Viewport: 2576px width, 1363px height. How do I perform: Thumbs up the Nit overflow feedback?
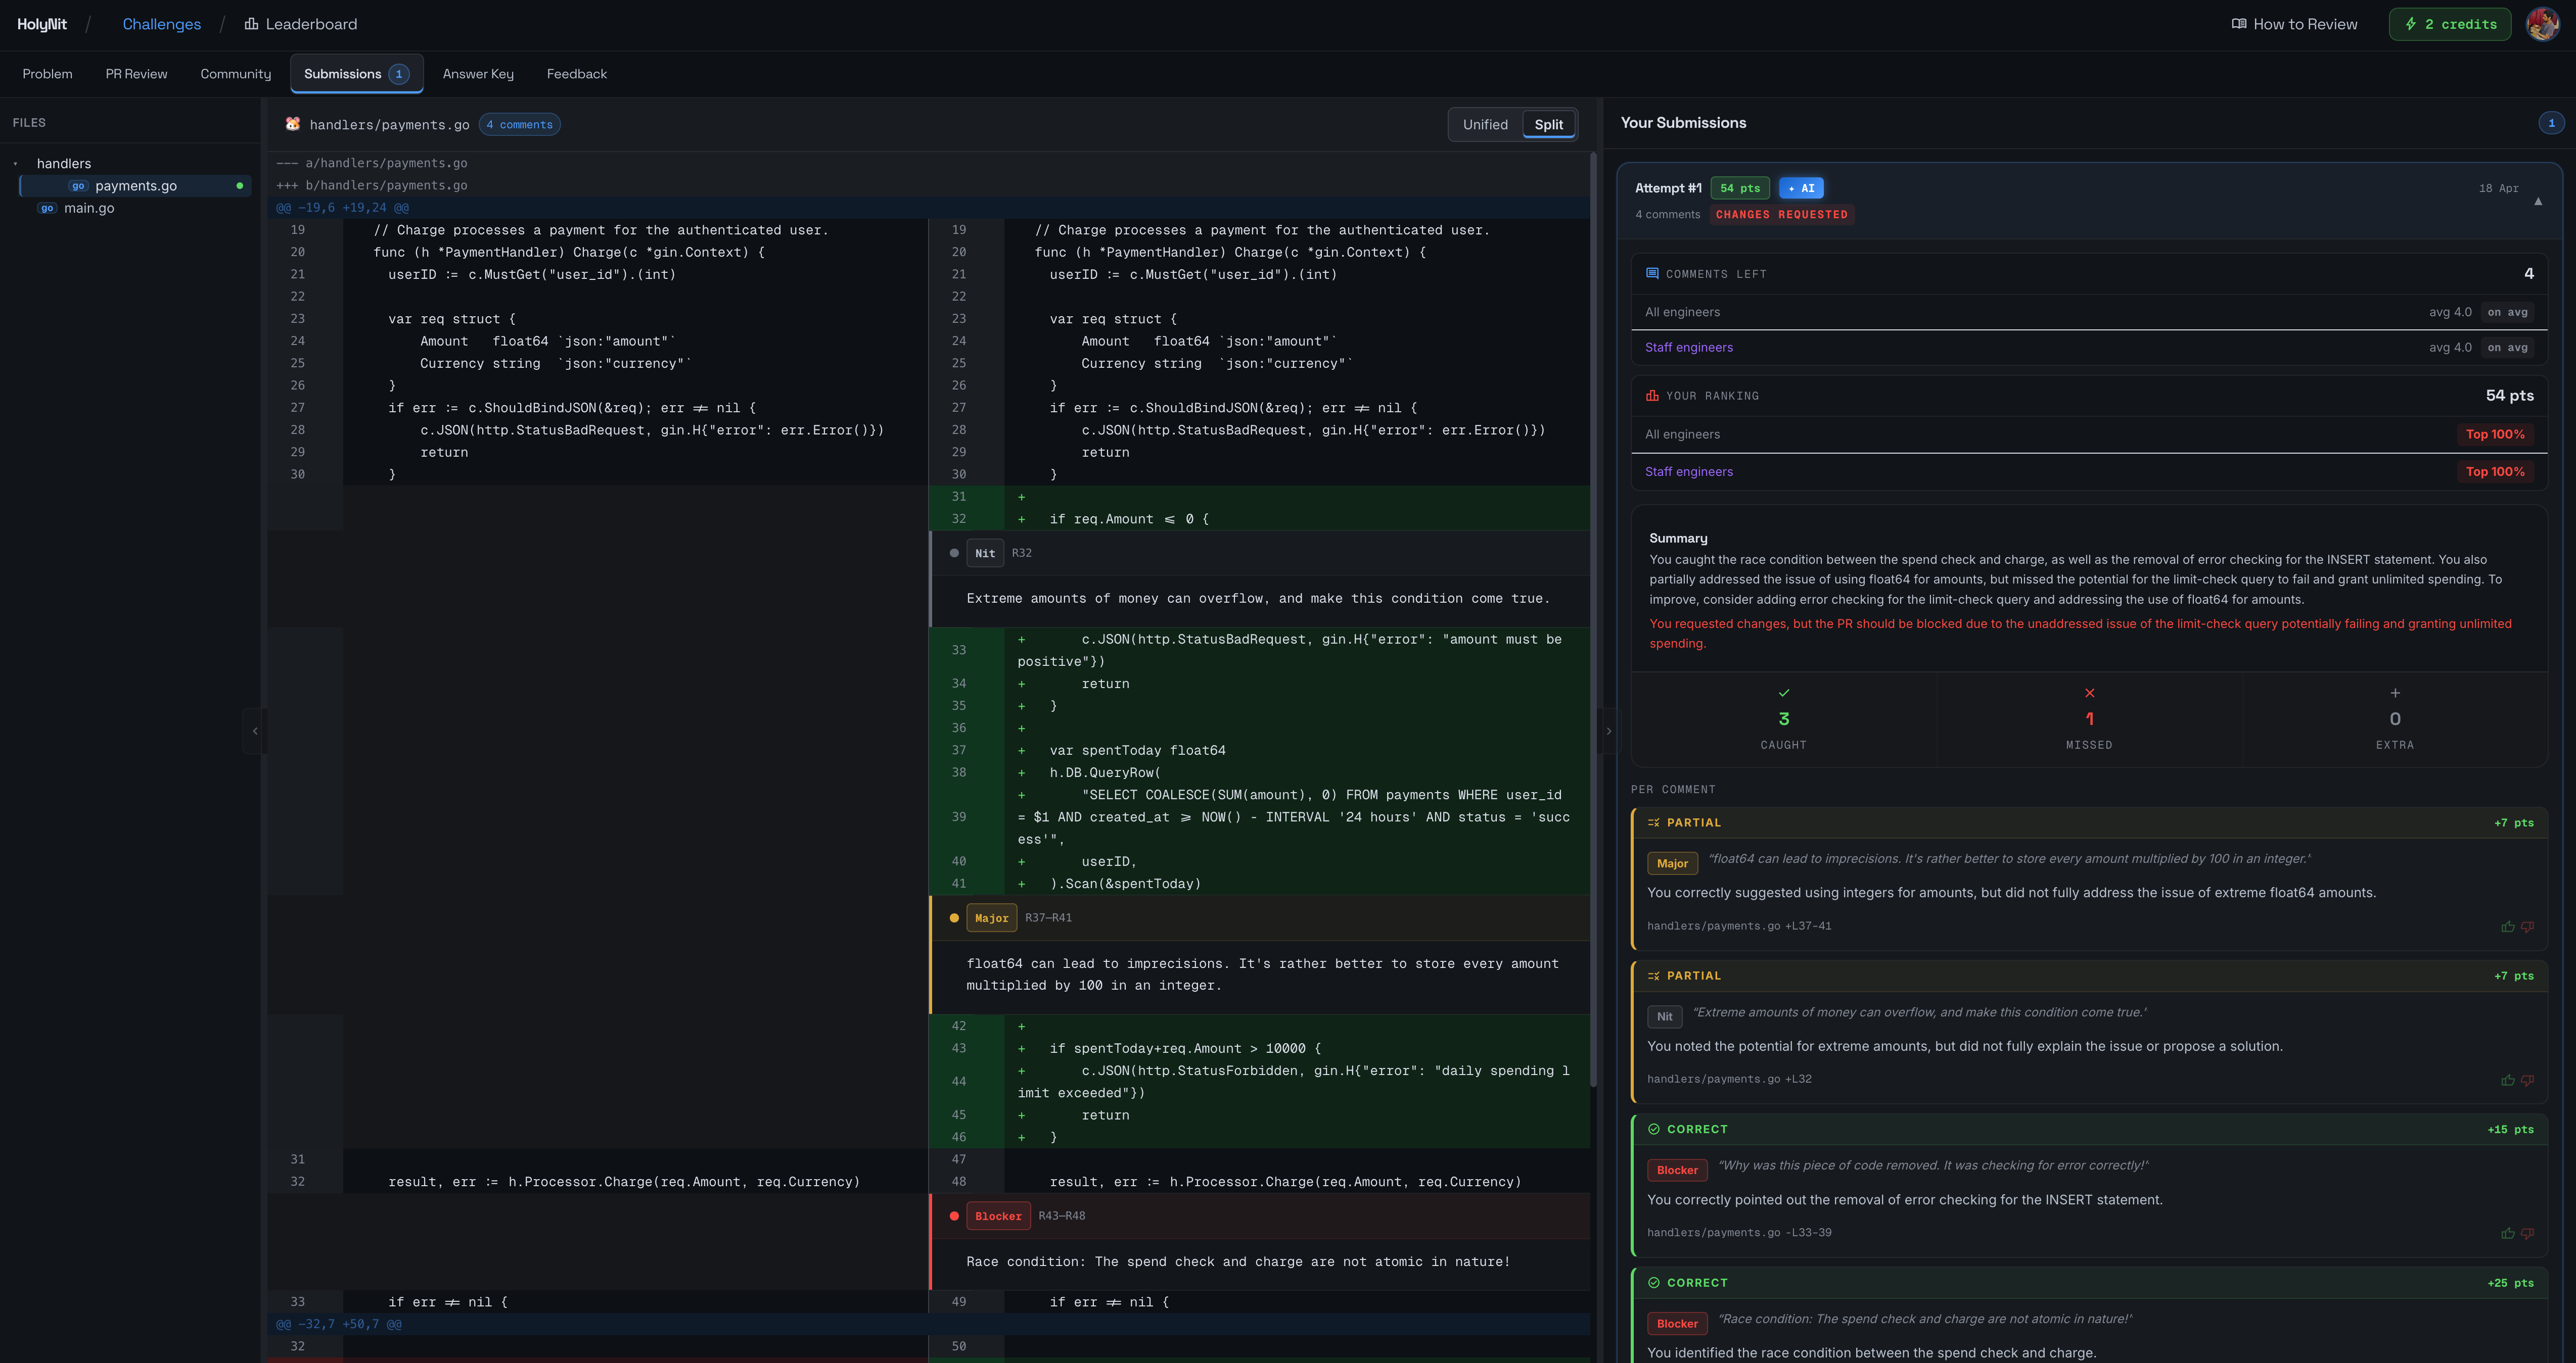point(2507,1079)
